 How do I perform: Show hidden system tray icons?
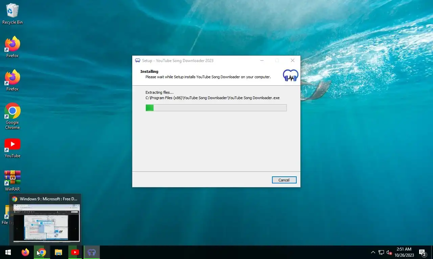(x=373, y=252)
